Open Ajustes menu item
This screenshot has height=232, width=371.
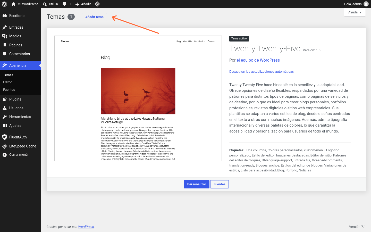[x=21, y=126]
